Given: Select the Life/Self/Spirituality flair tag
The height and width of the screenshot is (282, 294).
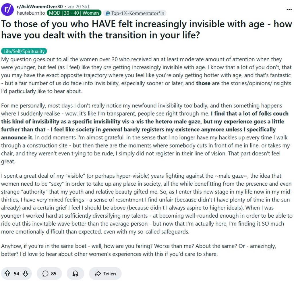Looking at the screenshot, I should click(24, 51).
